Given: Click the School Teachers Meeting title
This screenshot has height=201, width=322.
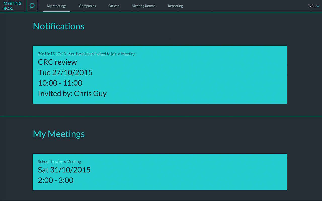Looking at the screenshot, I should (x=59, y=162).
